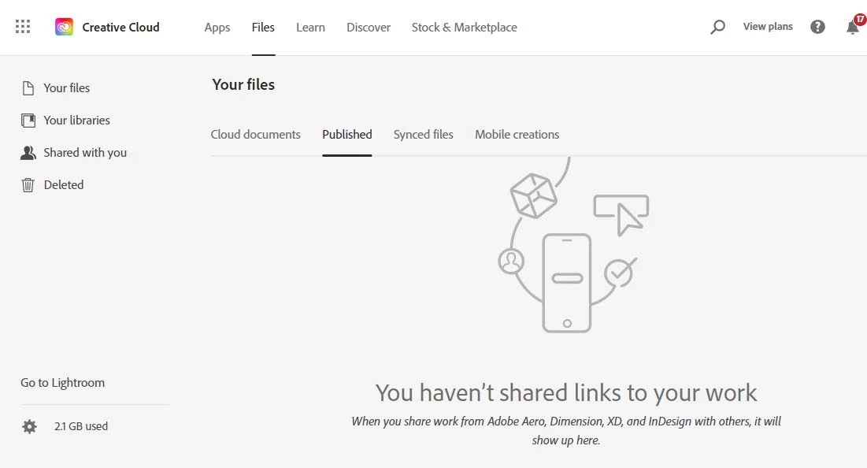Open Stock & Marketplace
The height and width of the screenshot is (468, 867).
pyautogui.click(x=464, y=27)
